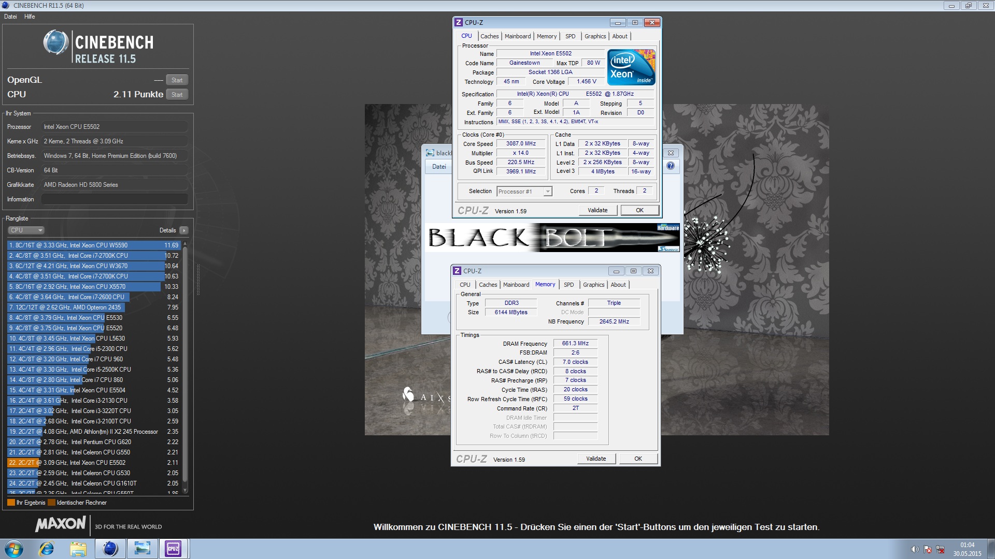Click the Grafikkarte AMD Radeon HD 5800 field
Viewport: 995px width, 559px height.
pos(115,185)
